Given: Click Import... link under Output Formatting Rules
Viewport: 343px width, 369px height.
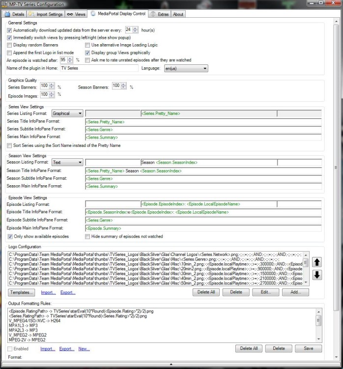Looking at the screenshot, I should [x=48, y=349].
